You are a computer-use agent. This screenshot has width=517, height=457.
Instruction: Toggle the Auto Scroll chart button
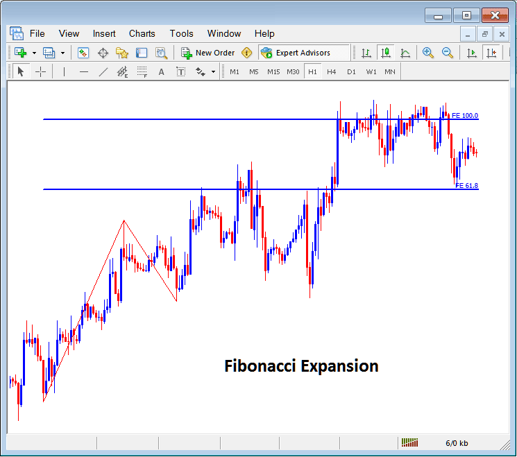(472, 53)
